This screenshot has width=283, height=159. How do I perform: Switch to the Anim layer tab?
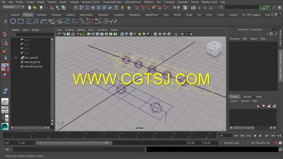point(259,96)
